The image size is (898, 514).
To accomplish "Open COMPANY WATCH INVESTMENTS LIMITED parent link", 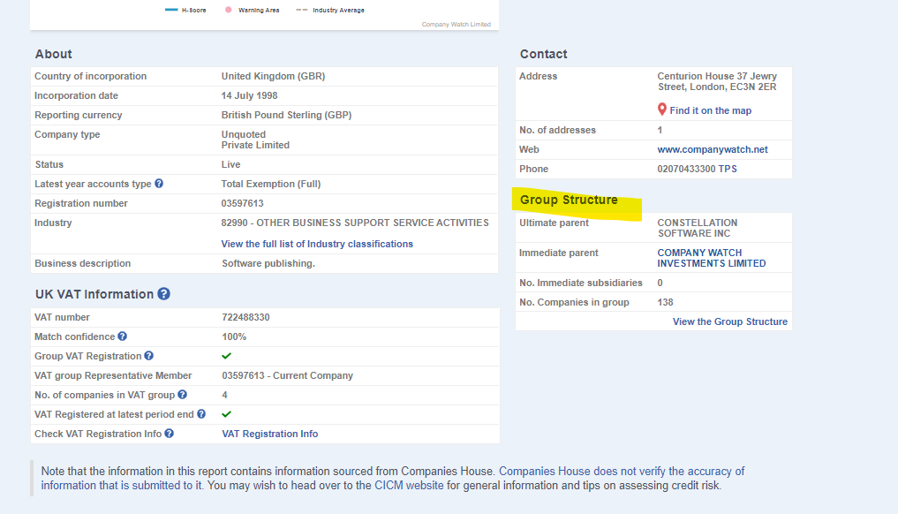I will [712, 258].
